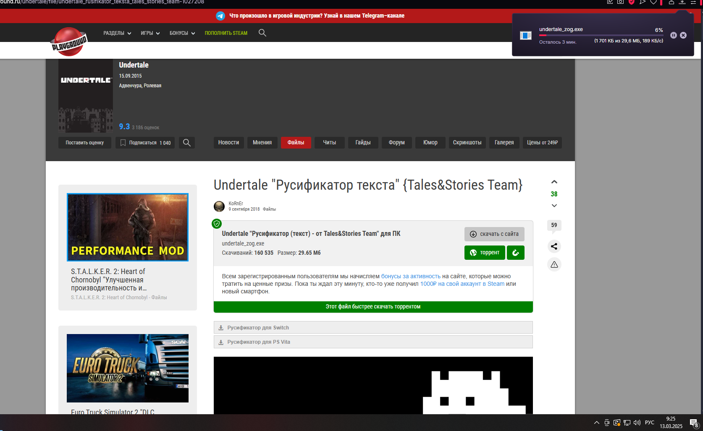Open the S.T.A.L.K.E.R. 2 Performance Mod thumbnail
This screenshot has width=703, height=431.
tap(128, 227)
